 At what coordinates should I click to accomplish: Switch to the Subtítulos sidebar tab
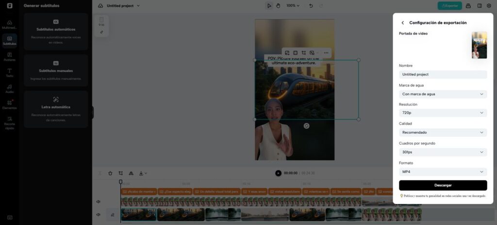point(9,41)
